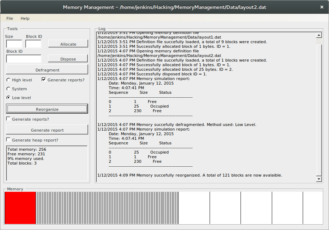Click the log scrollbar down arrow
329x230 pixels.
(x=319, y=179)
